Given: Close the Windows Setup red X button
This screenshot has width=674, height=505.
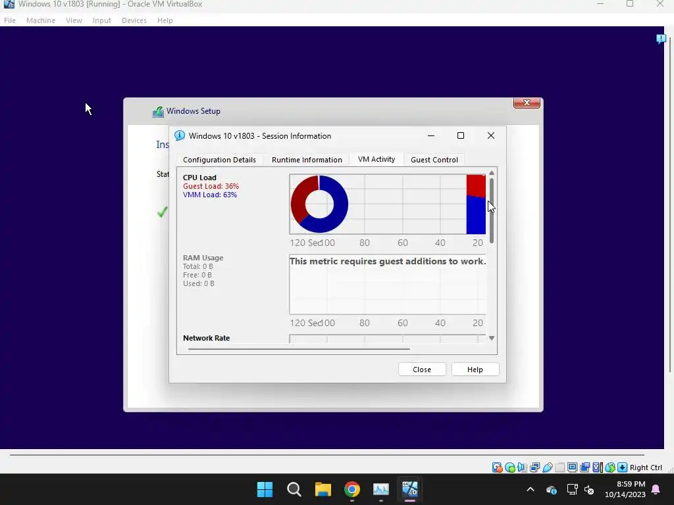Looking at the screenshot, I should 527,103.
